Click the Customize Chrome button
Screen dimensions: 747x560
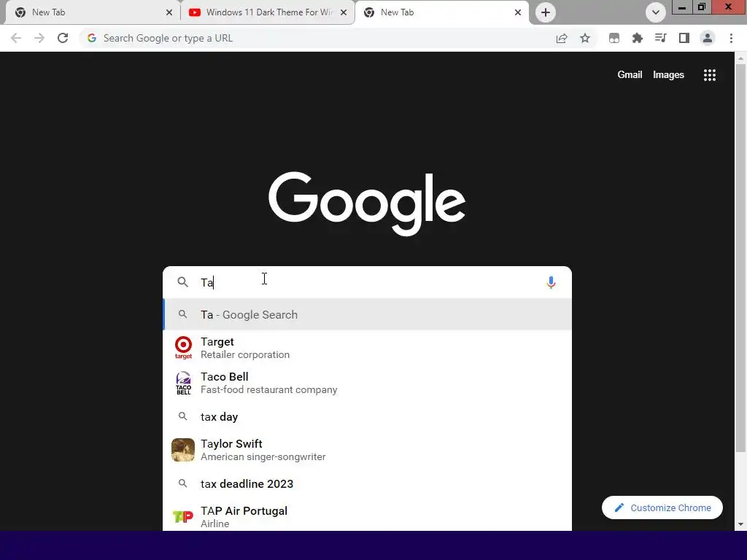662,507
